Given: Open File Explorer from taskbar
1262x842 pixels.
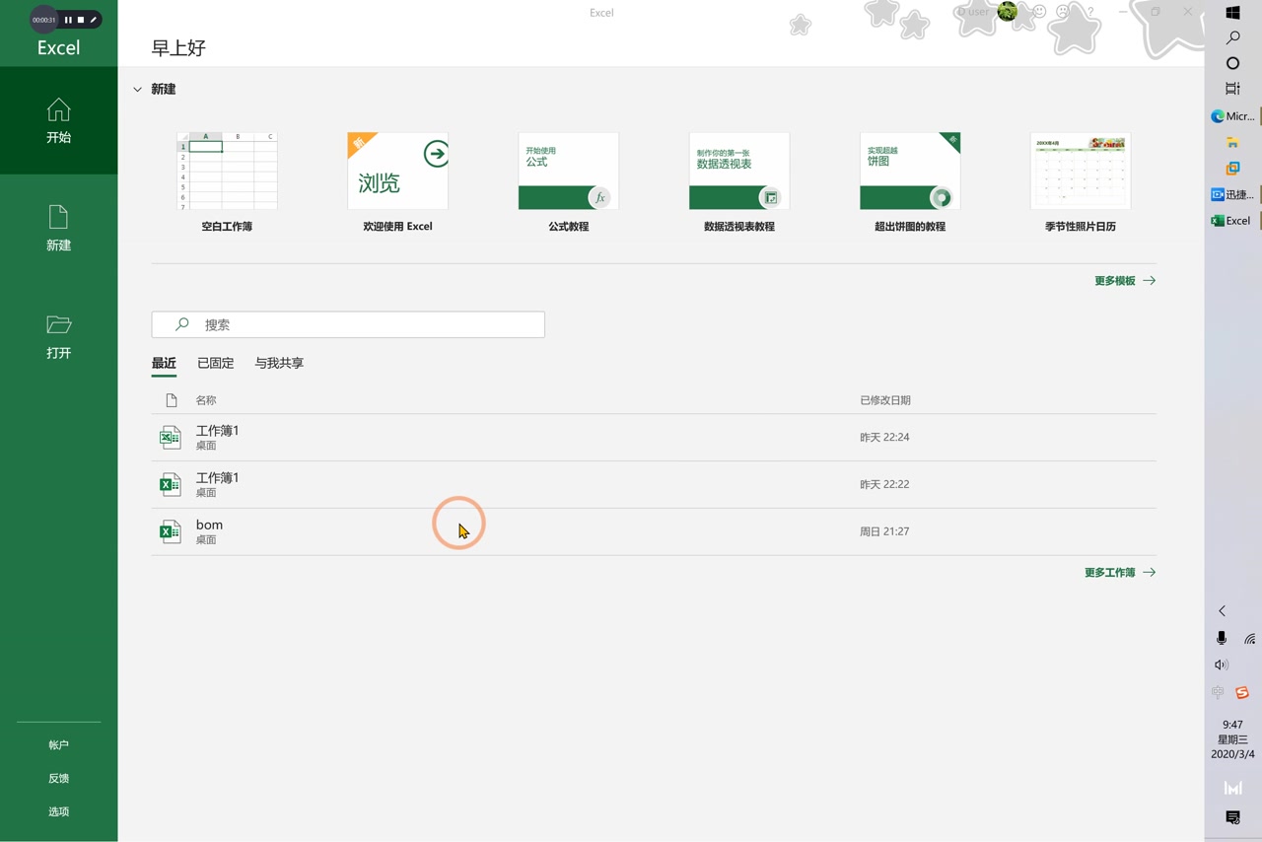Looking at the screenshot, I should tap(1232, 143).
